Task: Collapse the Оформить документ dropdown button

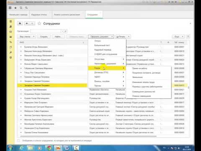Action: point(101,36)
